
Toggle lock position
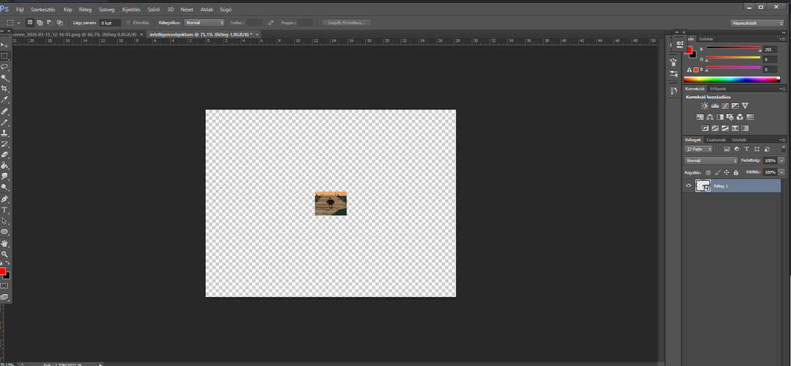727,172
